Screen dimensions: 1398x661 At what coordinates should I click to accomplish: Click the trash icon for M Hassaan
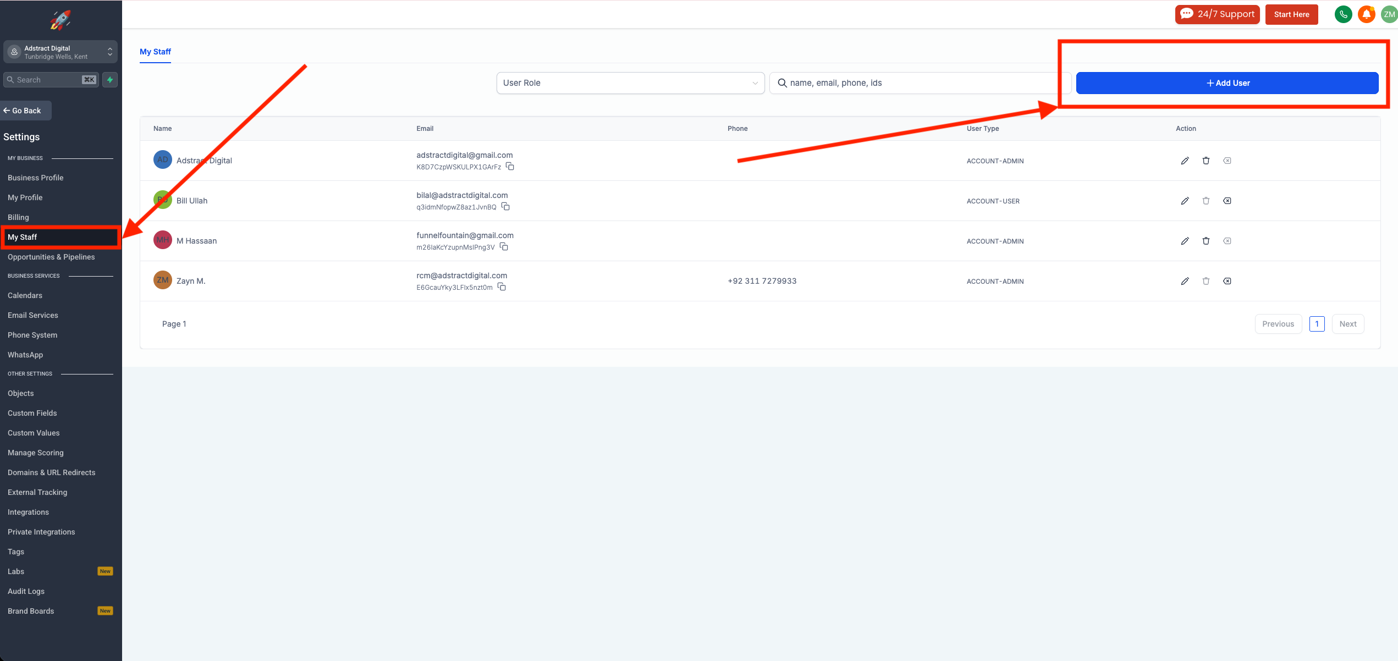point(1206,241)
